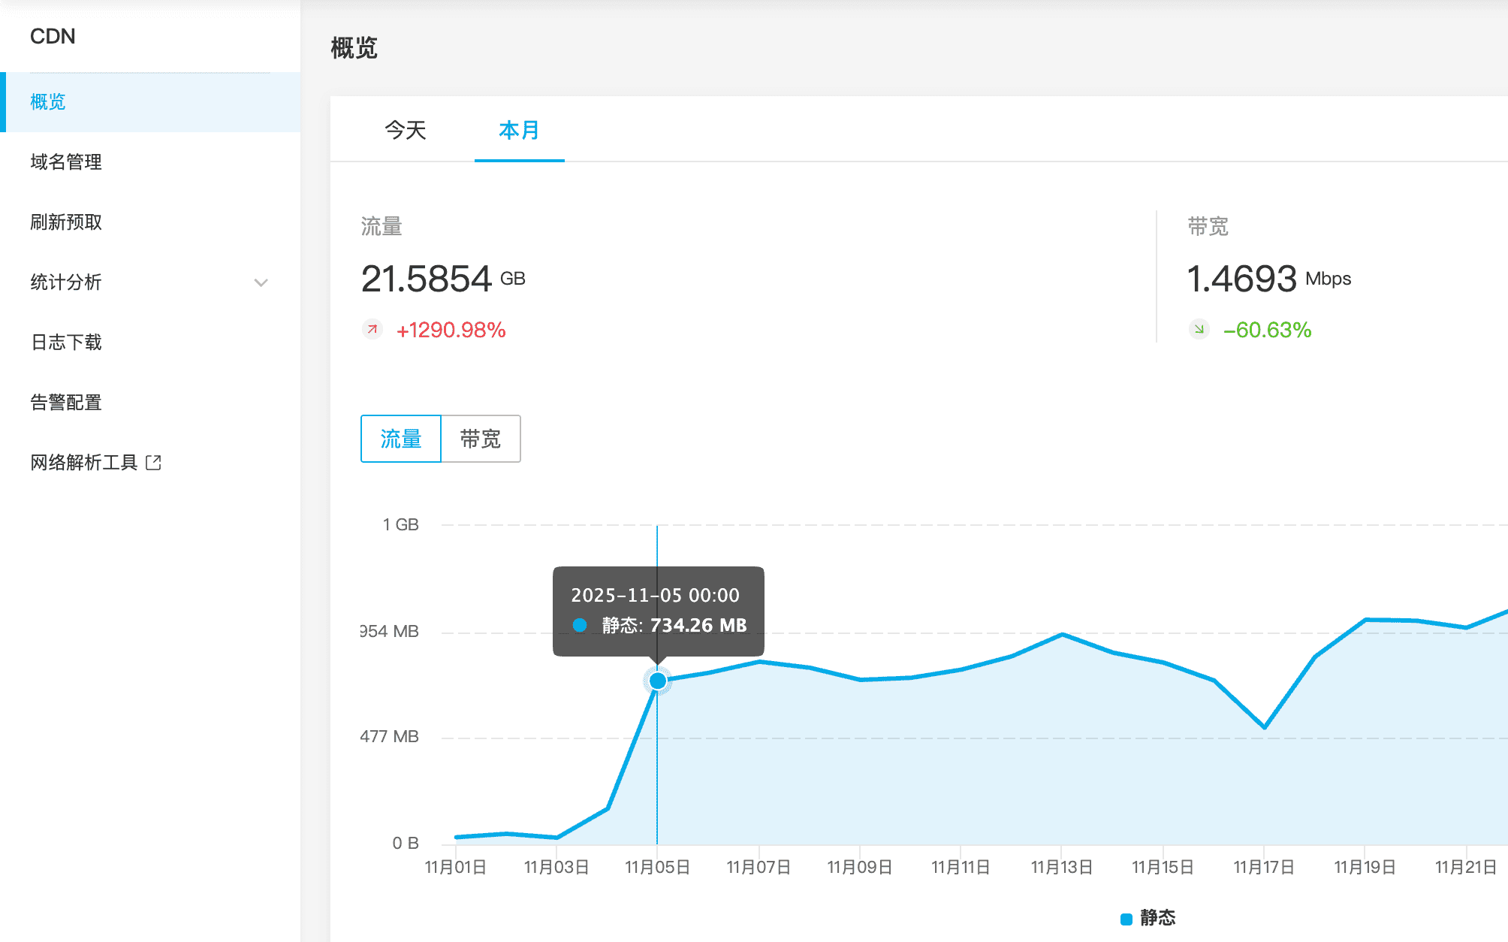This screenshot has height=942, width=1508.
Task: Click the 11月17日 label on the x-axis
Action: coord(1264,868)
